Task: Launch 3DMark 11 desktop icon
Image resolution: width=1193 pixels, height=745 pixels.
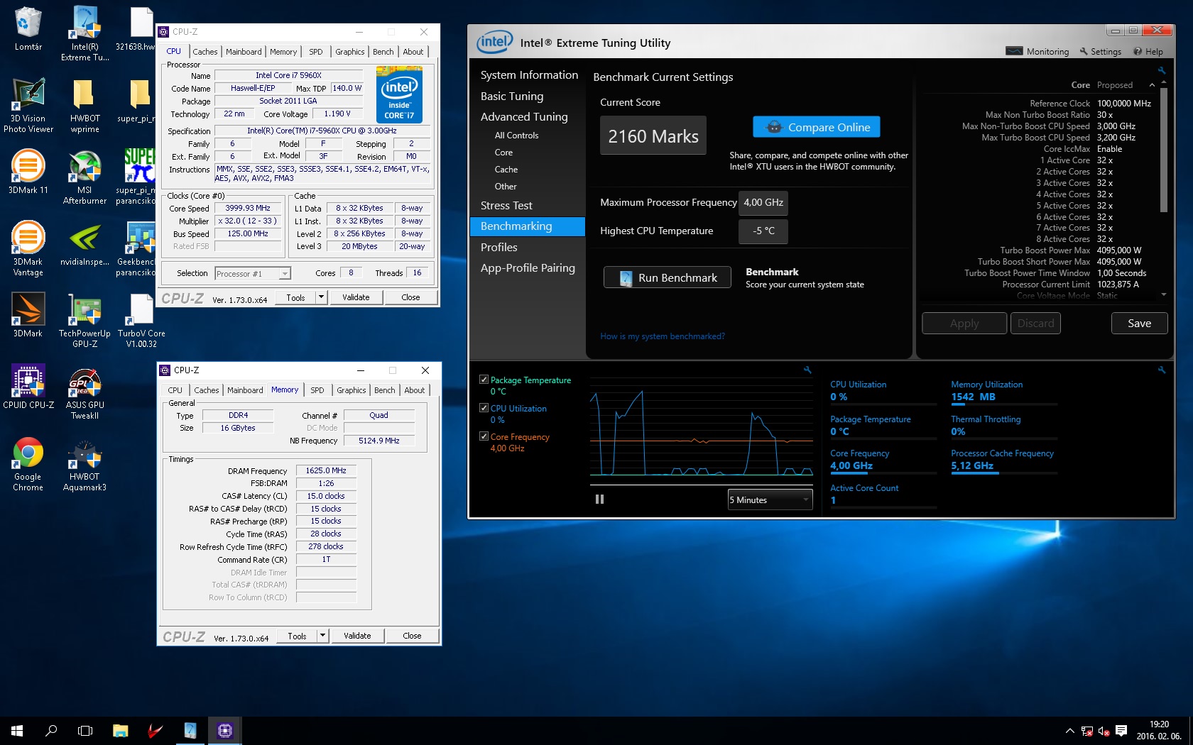Action: point(28,172)
